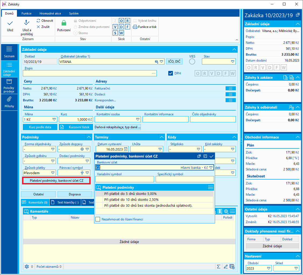Click calendar icon in Datum vystavení

pyautogui.click(x=126, y=149)
